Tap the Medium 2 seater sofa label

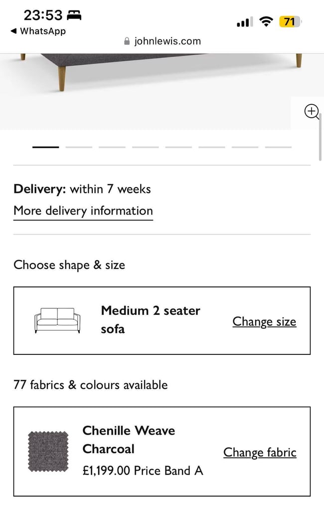[x=151, y=320]
